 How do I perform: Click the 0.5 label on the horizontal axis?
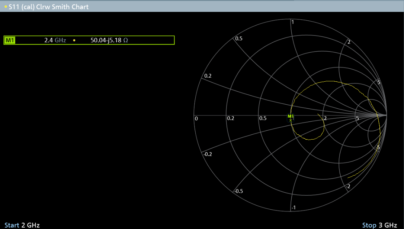[263, 118]
